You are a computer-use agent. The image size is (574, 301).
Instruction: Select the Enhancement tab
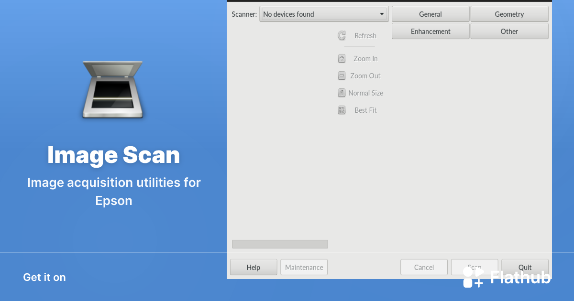pos(430,32)
